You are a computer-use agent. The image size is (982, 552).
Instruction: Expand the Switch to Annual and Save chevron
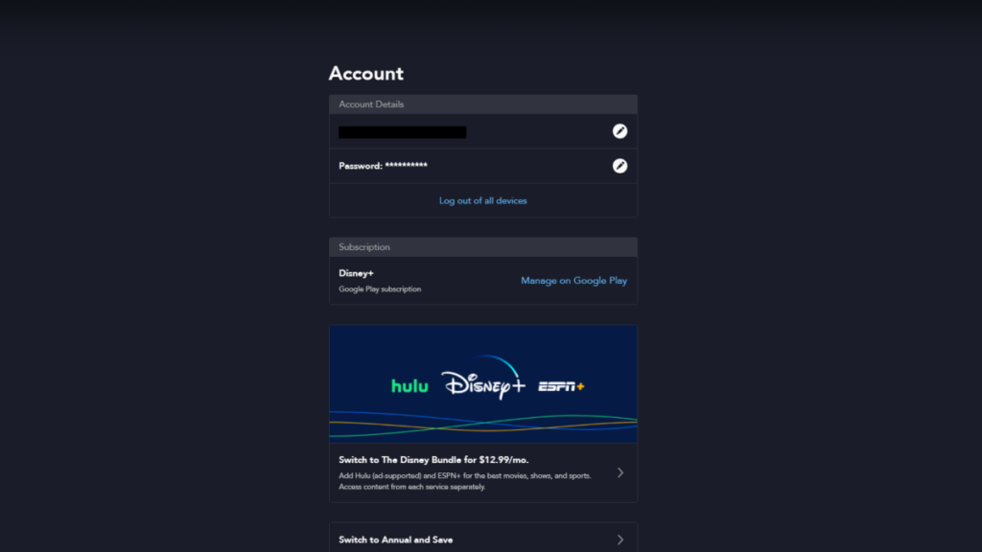point(620,540)
